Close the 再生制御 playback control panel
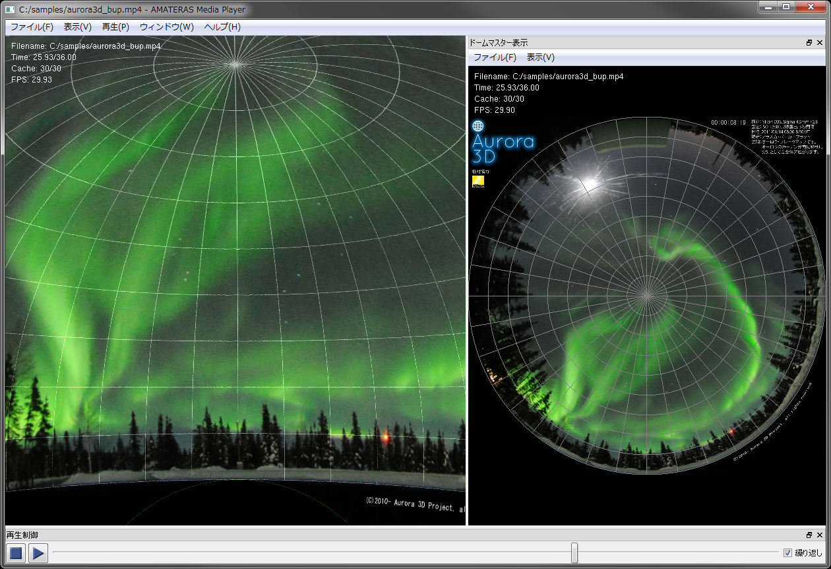 [820, 535]
